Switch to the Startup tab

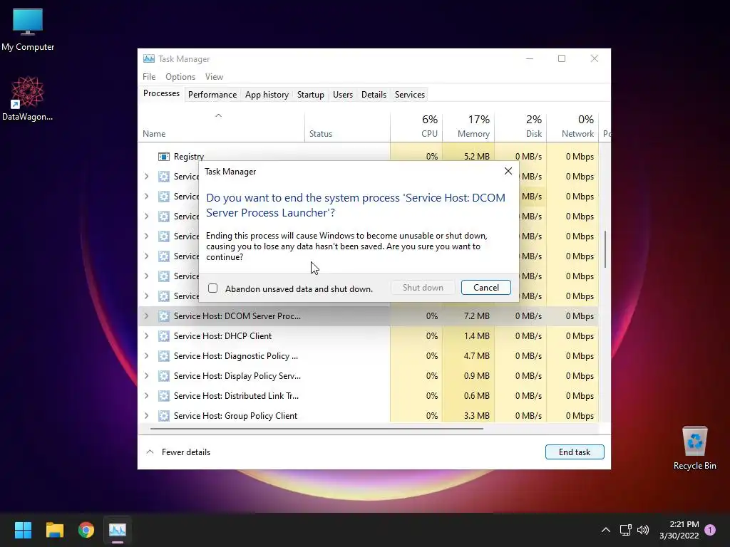(x=311, y=95)
